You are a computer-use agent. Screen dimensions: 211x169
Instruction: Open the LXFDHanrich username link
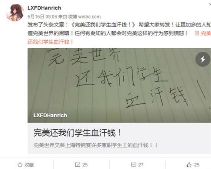click(44, 8)
